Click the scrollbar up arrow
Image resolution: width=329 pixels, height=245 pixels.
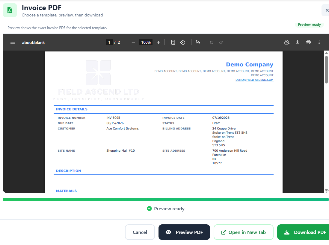tap(326, 53)
